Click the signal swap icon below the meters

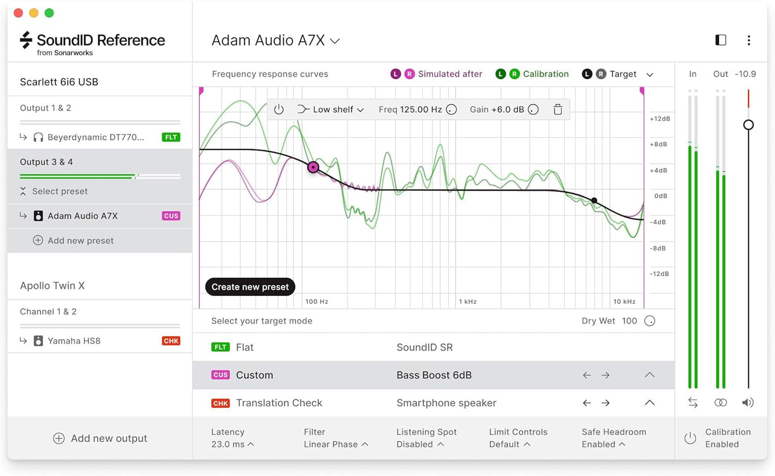tap(692, 402)
